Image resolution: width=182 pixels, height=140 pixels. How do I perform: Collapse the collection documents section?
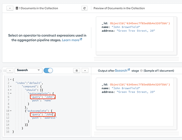pyautogui.click(x=10, y=8)
